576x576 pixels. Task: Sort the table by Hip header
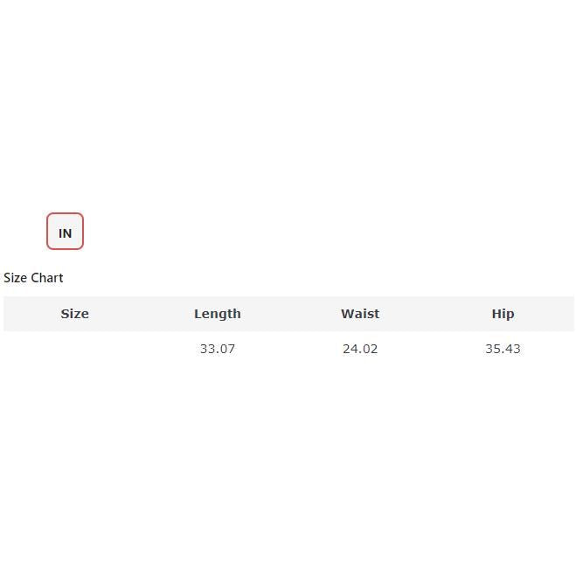point(503,314)
